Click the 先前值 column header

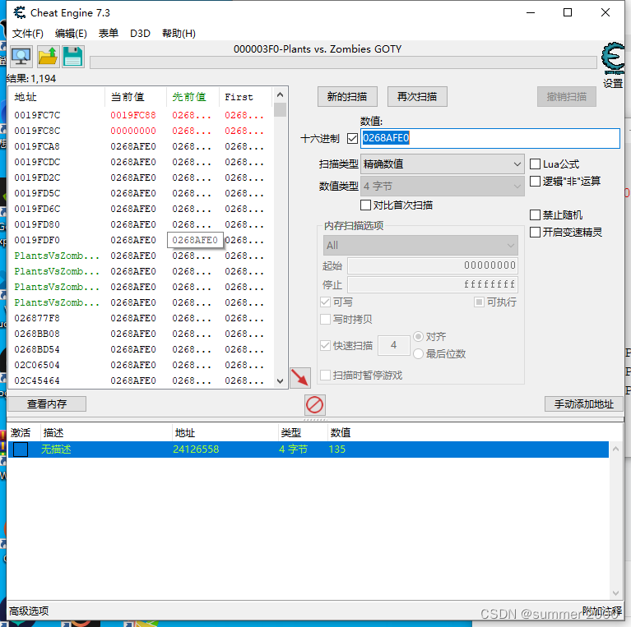point(193,97)
